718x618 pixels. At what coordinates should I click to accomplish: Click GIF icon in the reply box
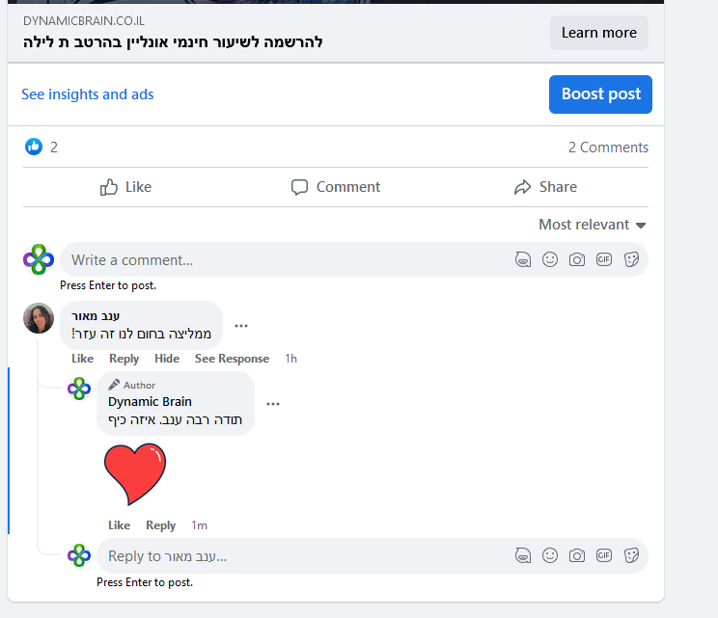(603, 555)
